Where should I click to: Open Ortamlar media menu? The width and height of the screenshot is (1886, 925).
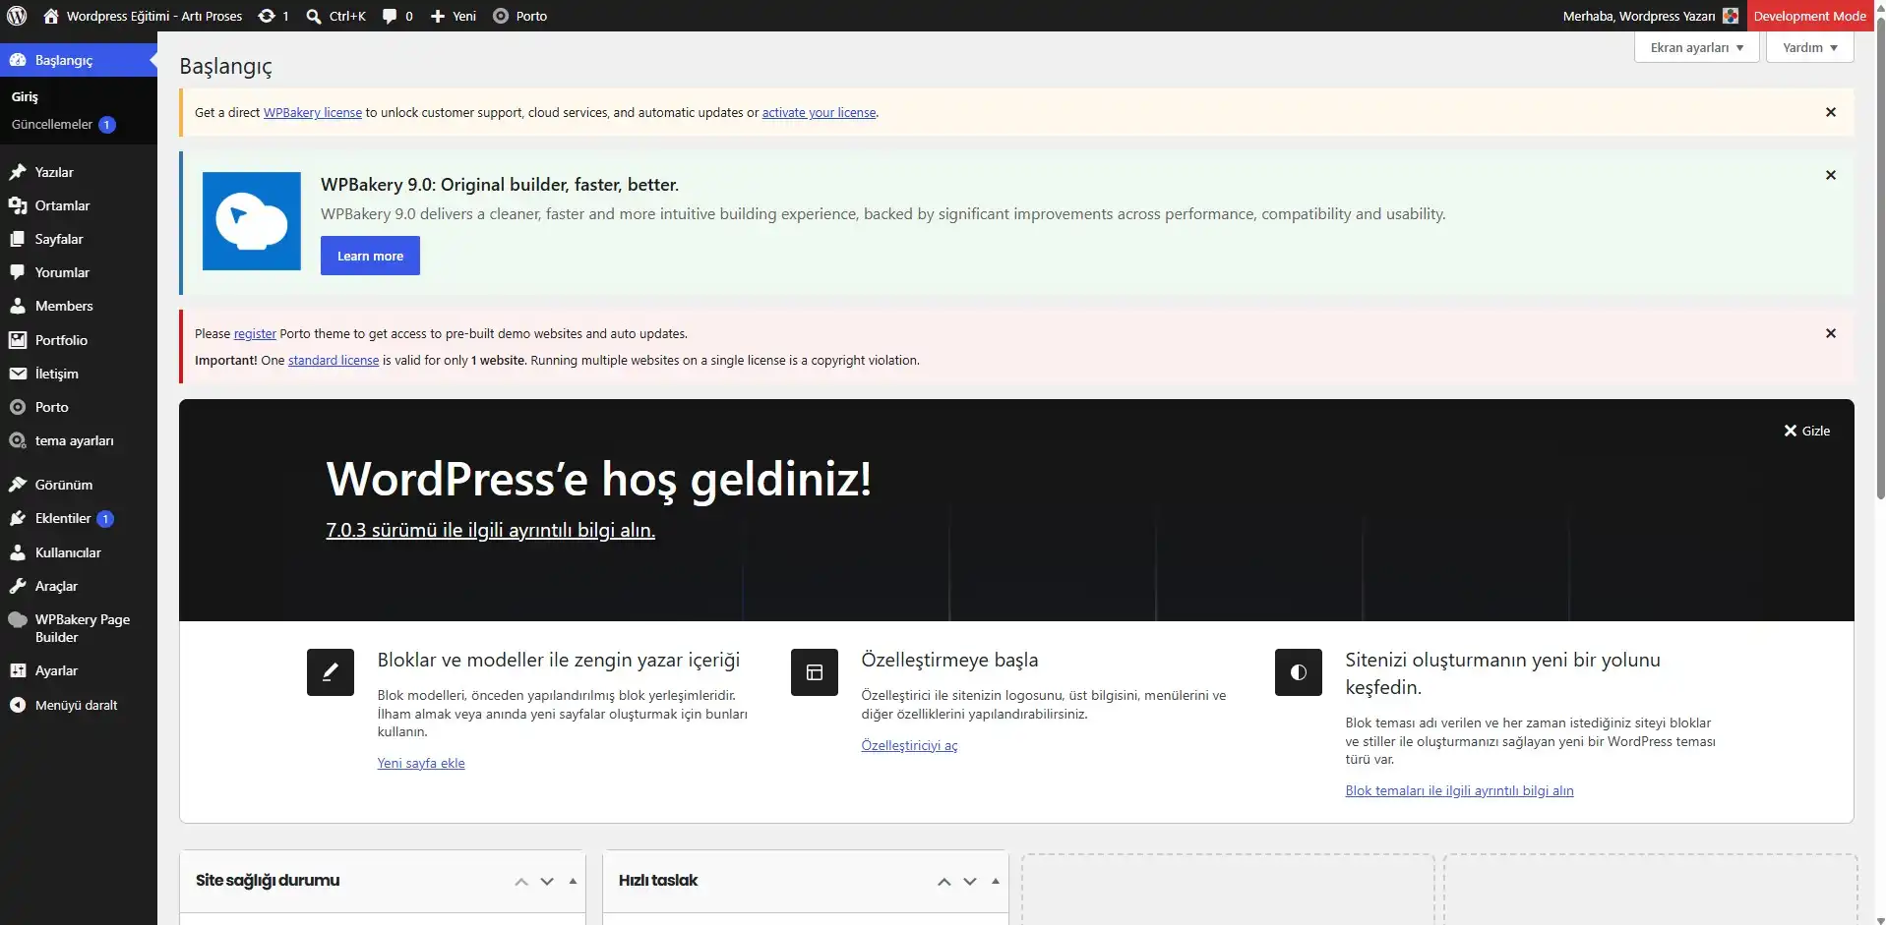click(79, 205)
